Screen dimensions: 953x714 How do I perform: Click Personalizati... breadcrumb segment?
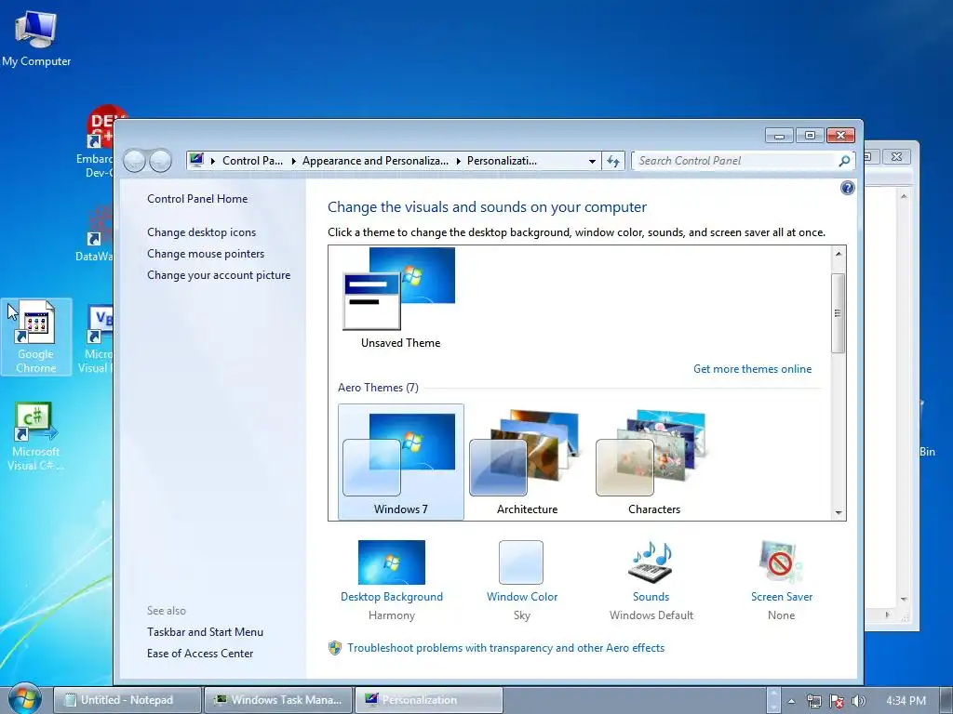coord(502,161)
